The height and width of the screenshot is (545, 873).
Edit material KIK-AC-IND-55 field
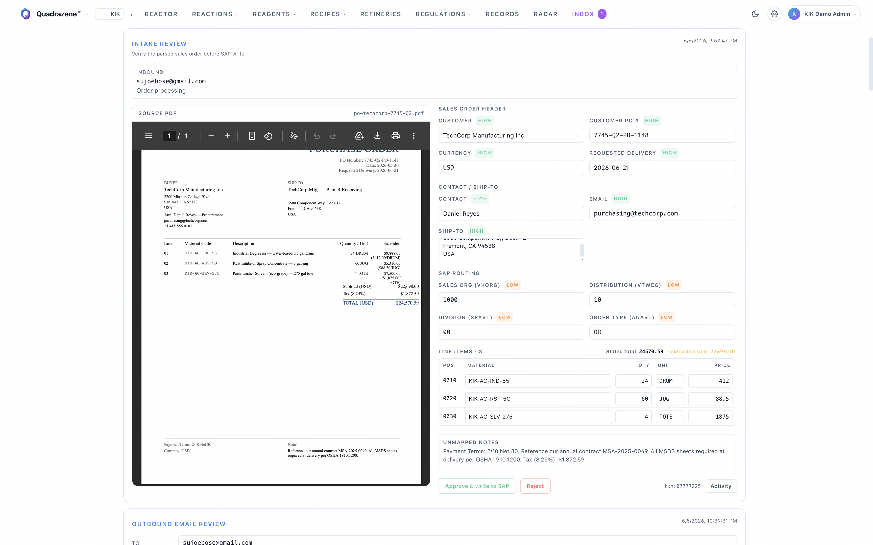[538, 381]
